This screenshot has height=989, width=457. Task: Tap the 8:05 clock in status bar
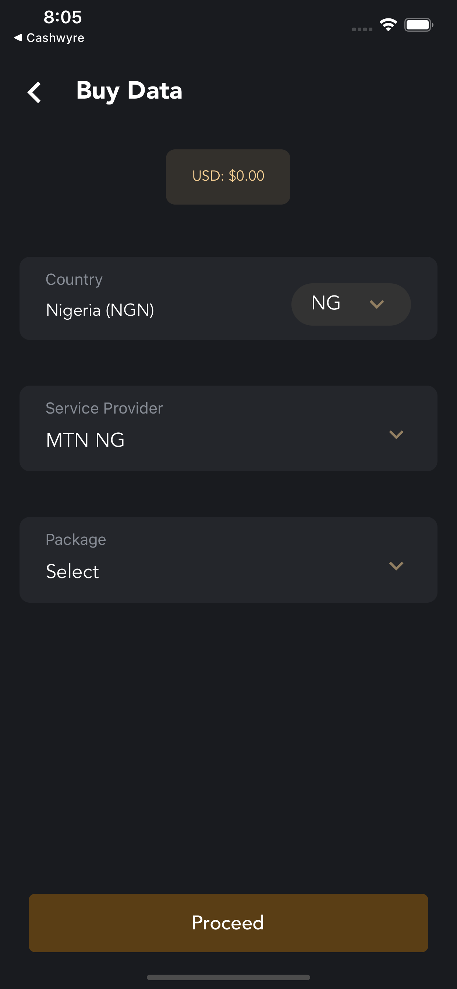pyautogui.click(x=63, y=17)
